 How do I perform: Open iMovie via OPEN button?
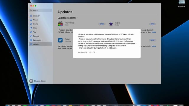pos(152,24)
